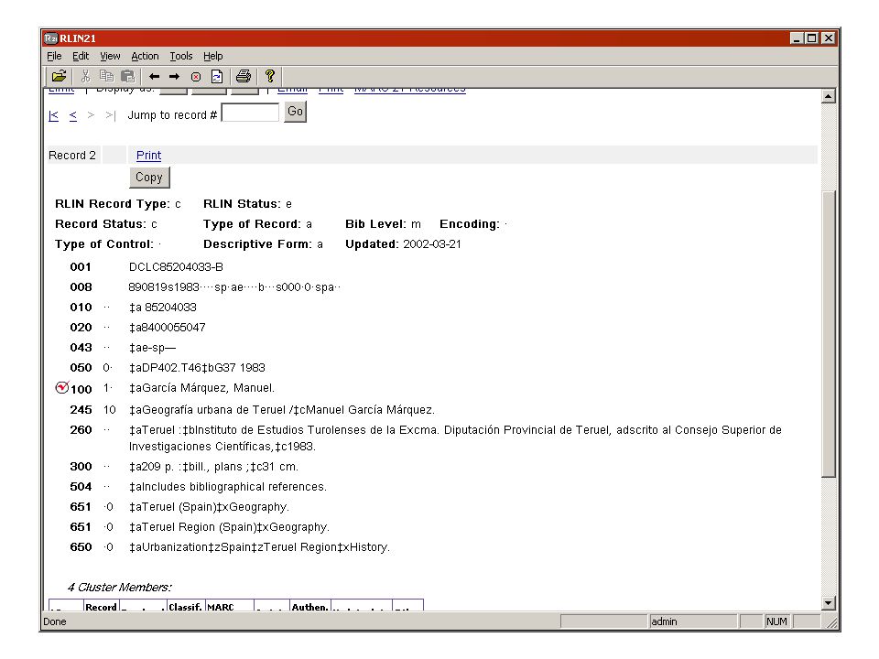Click the title Geografía urbana de Teruel

pyautogui.click(x=281, y=410)
